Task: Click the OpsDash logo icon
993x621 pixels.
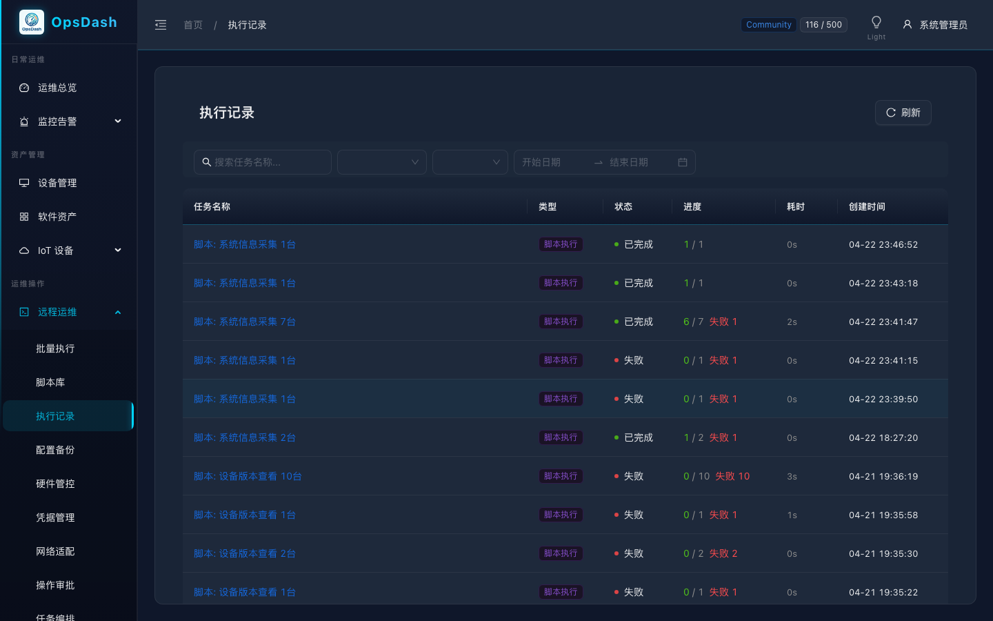Action: (x=32, y=22)
